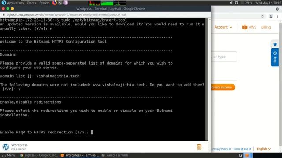Click the round icon in Lightsail Chrome's title bar
The width and height of the screenshot is (282, 158).
tap(278, 9)
